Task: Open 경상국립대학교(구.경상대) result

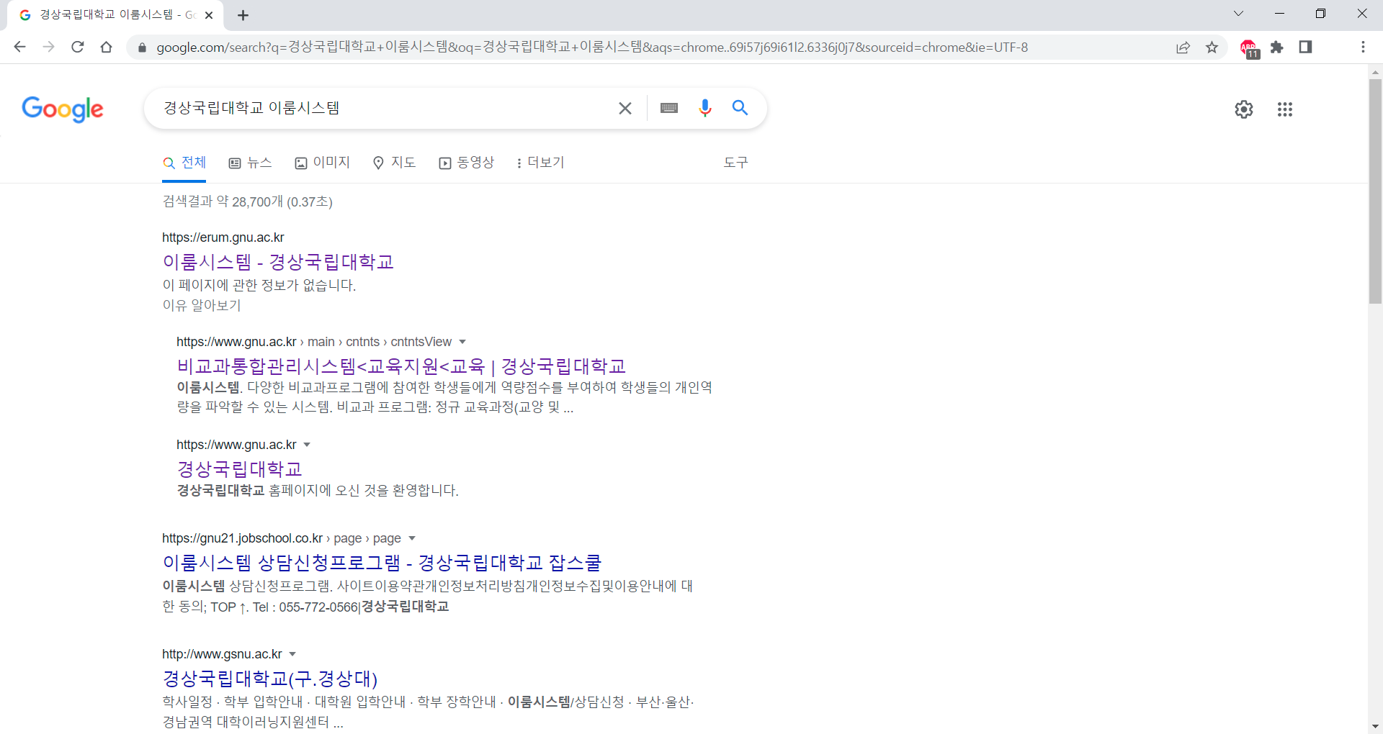Action: point(270,679)
